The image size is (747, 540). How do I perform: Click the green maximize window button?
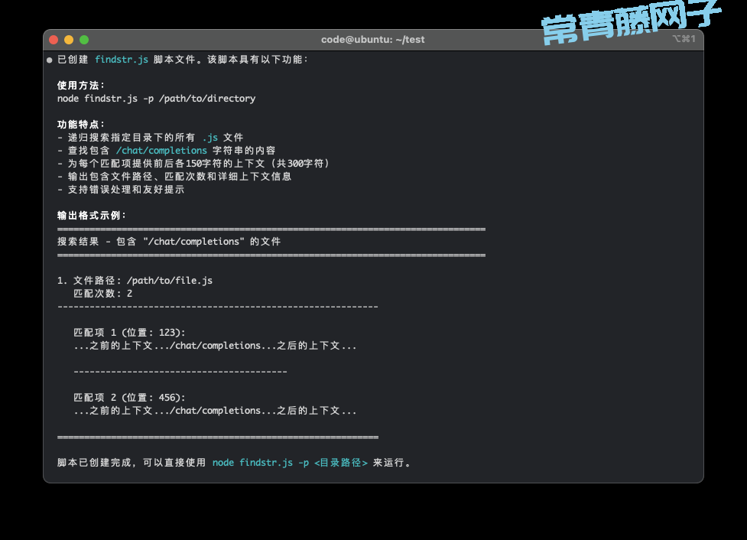pyautogui.click(x=84, y=40)
